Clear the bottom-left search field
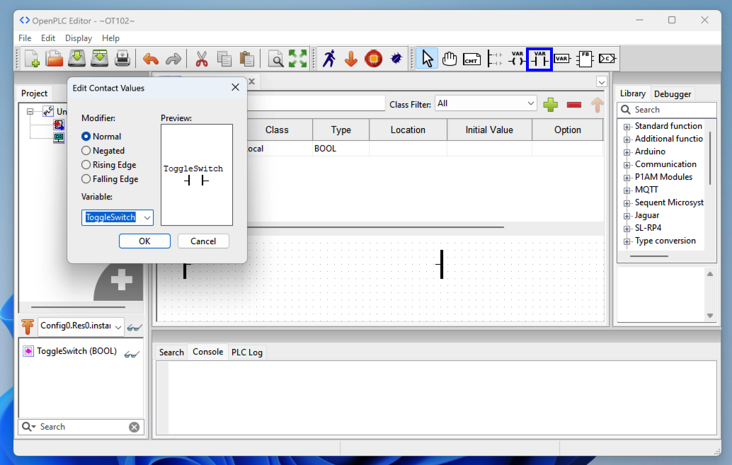 click(x=134, y=427)
